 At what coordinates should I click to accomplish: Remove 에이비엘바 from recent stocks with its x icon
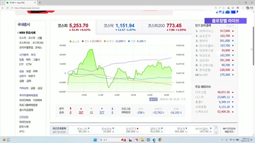[211, 131]
